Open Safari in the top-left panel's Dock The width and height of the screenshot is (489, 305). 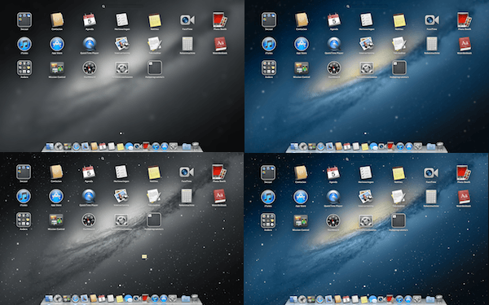77,146
